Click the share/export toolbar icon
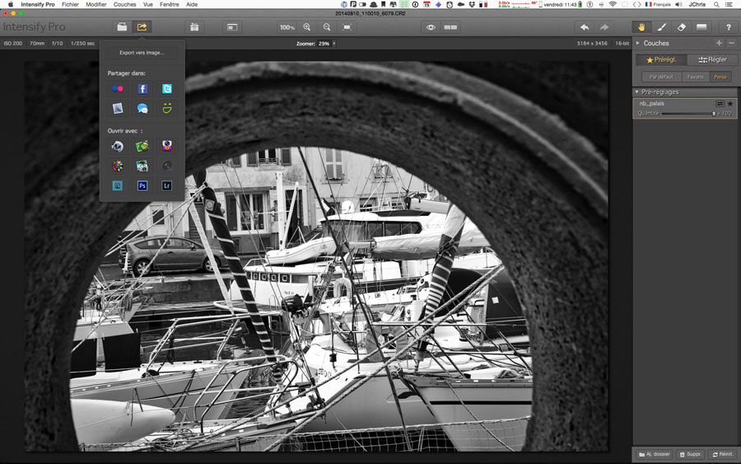741x464 pixels. [x=142, y=27]
